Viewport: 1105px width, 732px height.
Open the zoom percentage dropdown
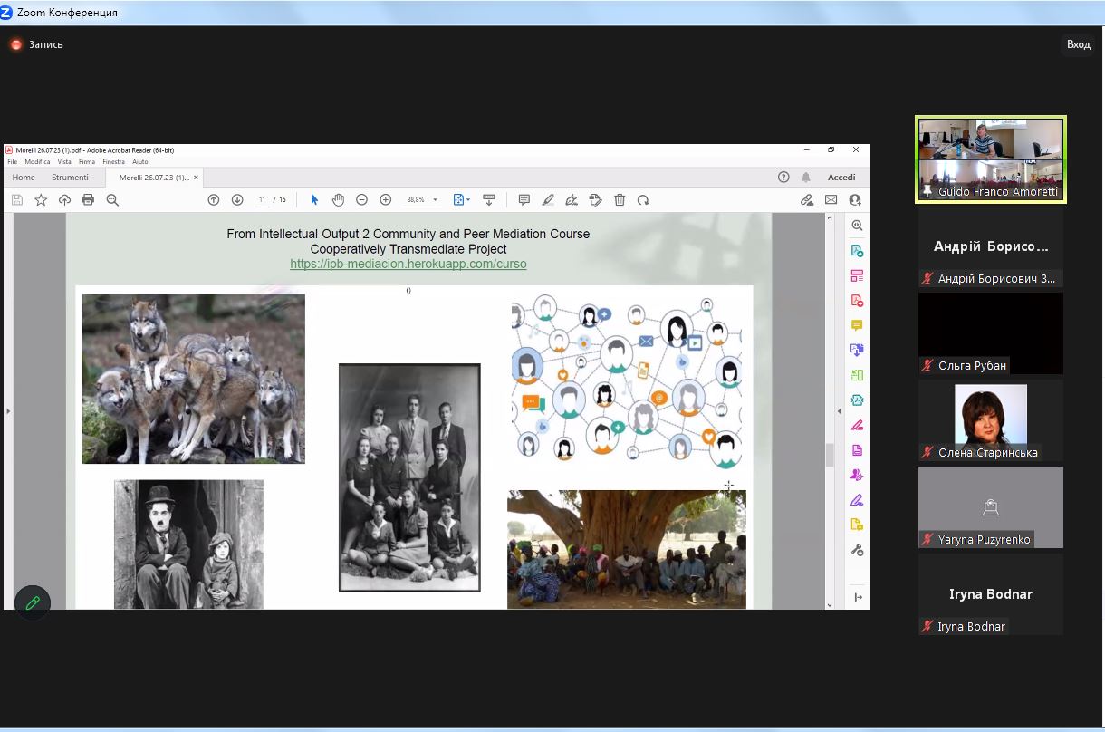(x=435, y=200)
